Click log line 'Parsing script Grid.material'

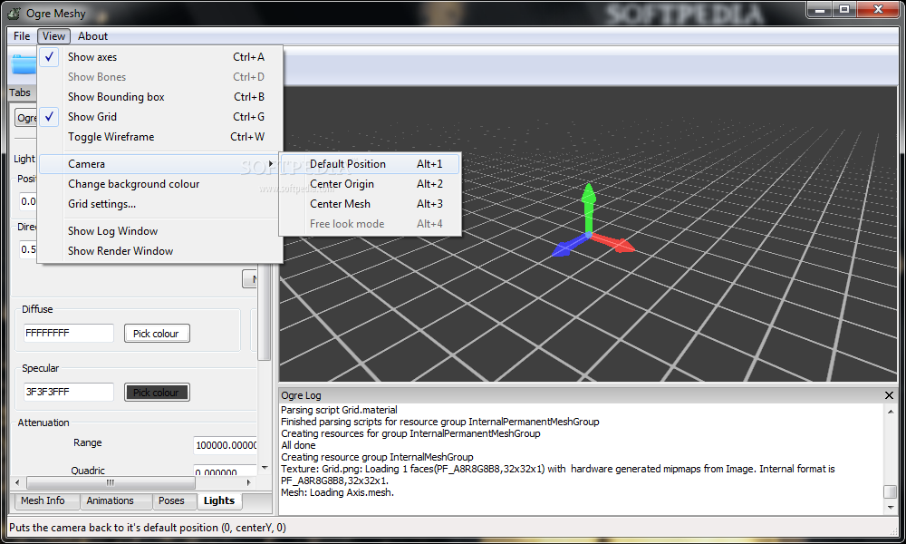339,410
